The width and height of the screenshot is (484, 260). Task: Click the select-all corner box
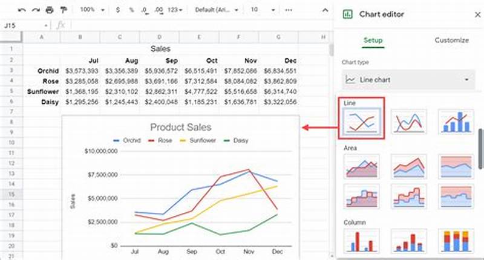coord(11,37)
